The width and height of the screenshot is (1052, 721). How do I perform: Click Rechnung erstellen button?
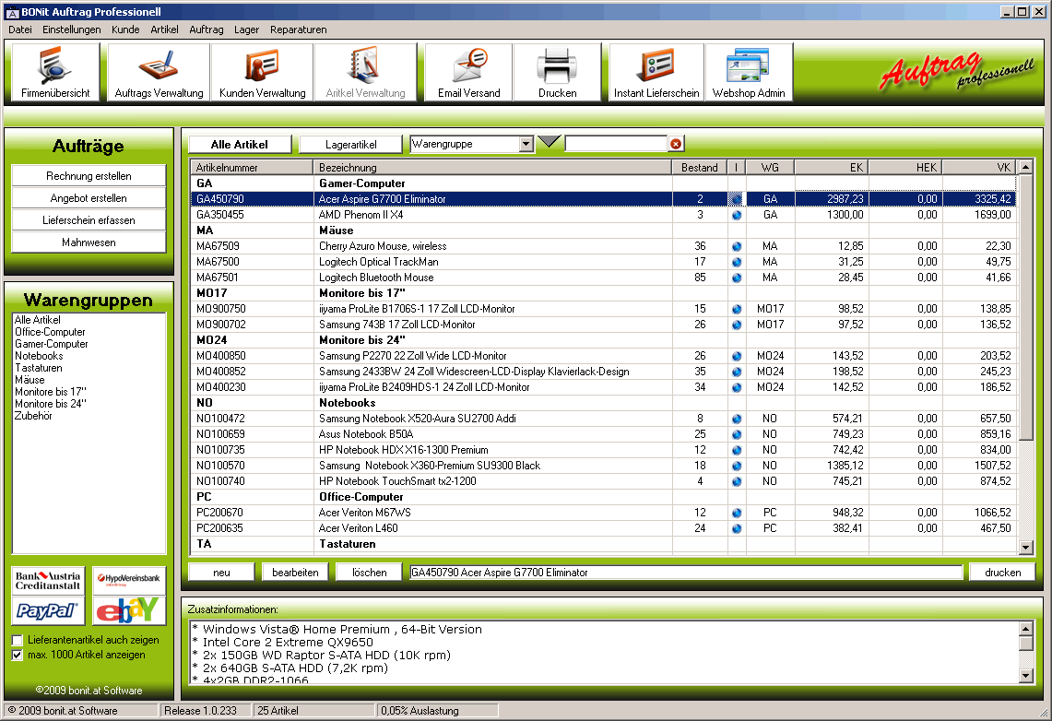pyautogui.click(x=89, y=176)
